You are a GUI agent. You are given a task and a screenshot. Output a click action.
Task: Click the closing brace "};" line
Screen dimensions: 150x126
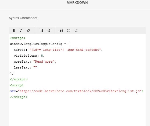12,73
